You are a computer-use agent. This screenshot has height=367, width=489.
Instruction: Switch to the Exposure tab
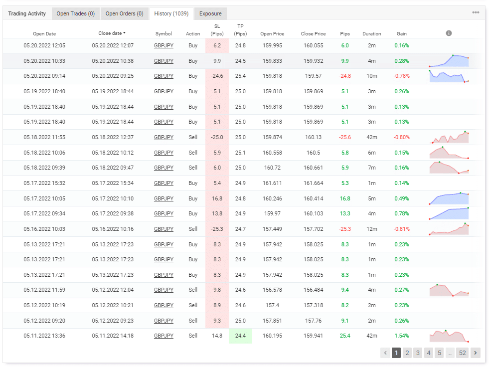click(x=210, y=13)
